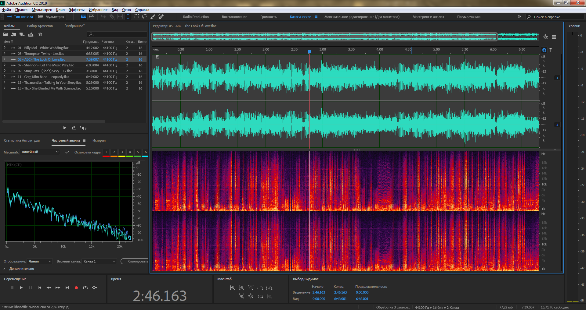This screenshot has width=586, height=310.
Task: Play preview in Files panel
Action: [x=65, y=128]
